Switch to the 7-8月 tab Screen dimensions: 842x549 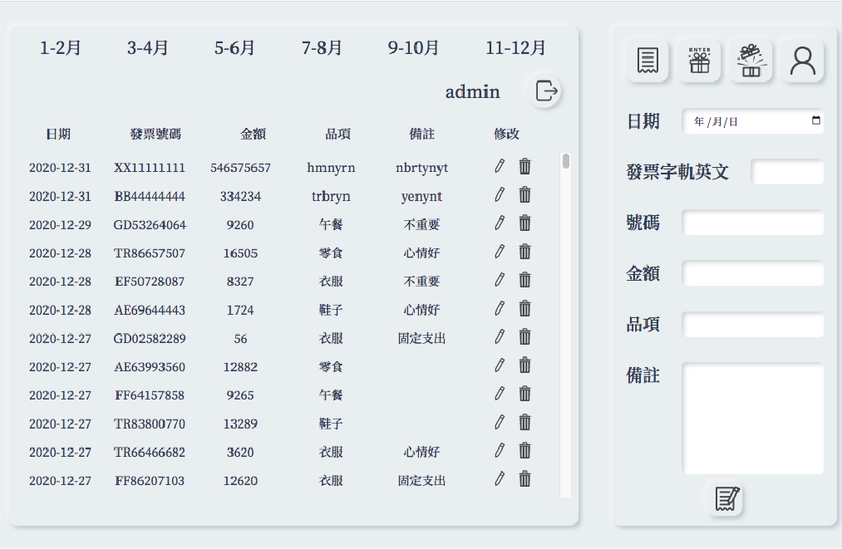click(x=322, y=48)
